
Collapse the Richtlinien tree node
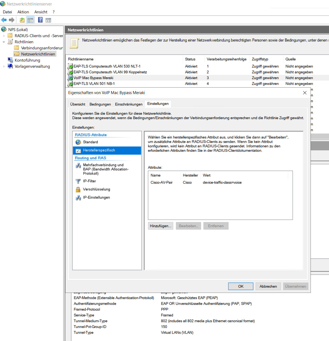pos(4,42)
